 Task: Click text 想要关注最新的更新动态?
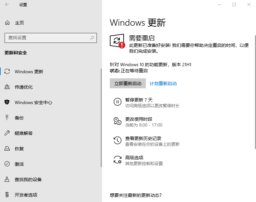[136, 195]
